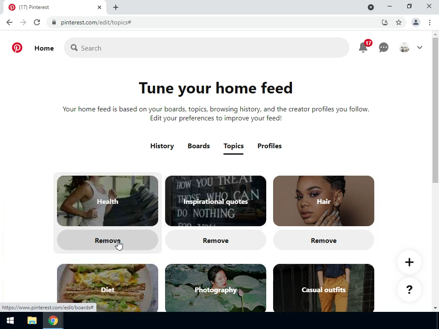The width and height of the screenshot is (439, 329).
Task: Open the messages speech bubble icon
Action: pos(384,48)
